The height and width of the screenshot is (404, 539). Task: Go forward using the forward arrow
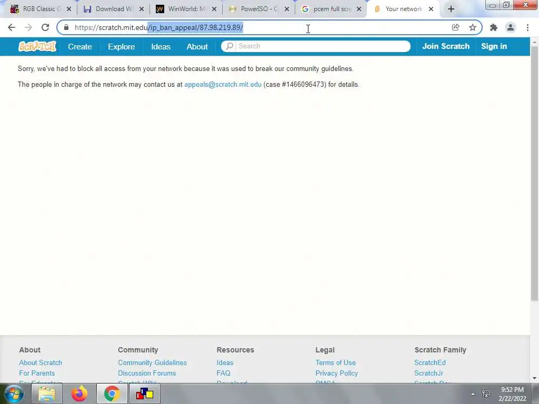28,27
